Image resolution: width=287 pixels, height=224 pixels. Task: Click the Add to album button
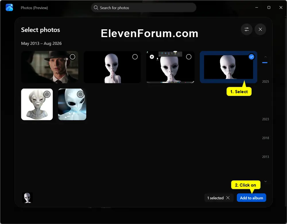(251, 198)
